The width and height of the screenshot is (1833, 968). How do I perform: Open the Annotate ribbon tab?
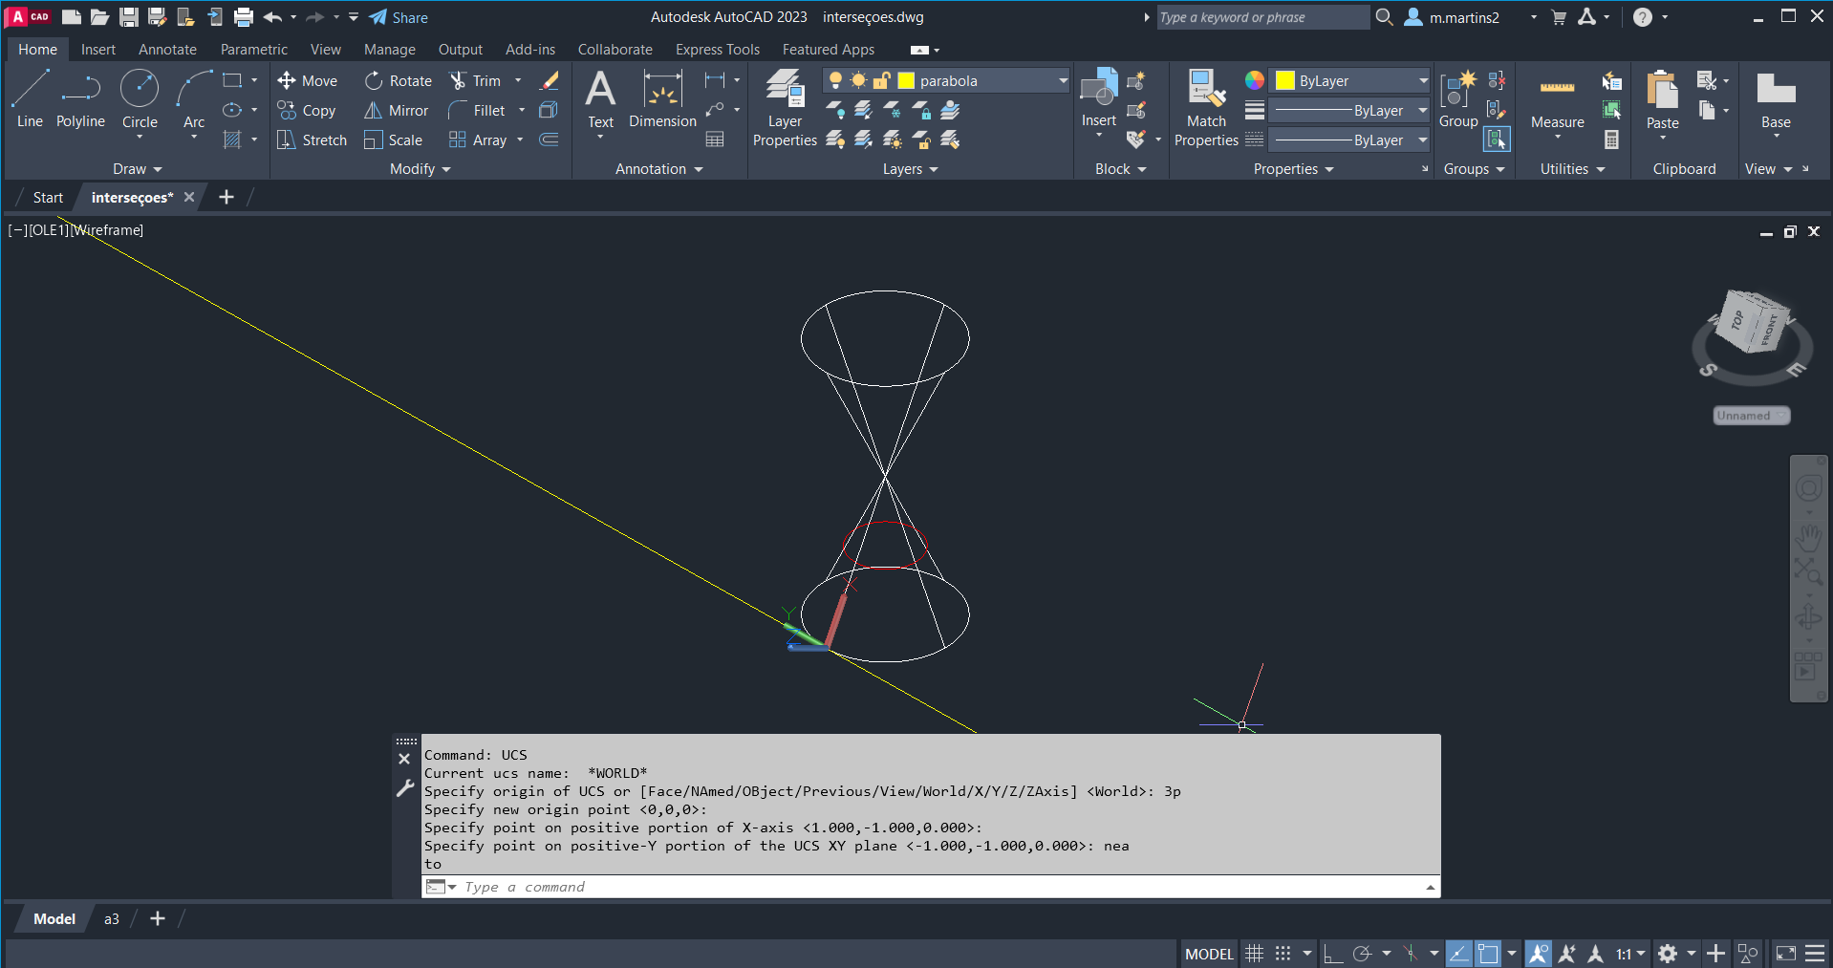click(167, 50)
